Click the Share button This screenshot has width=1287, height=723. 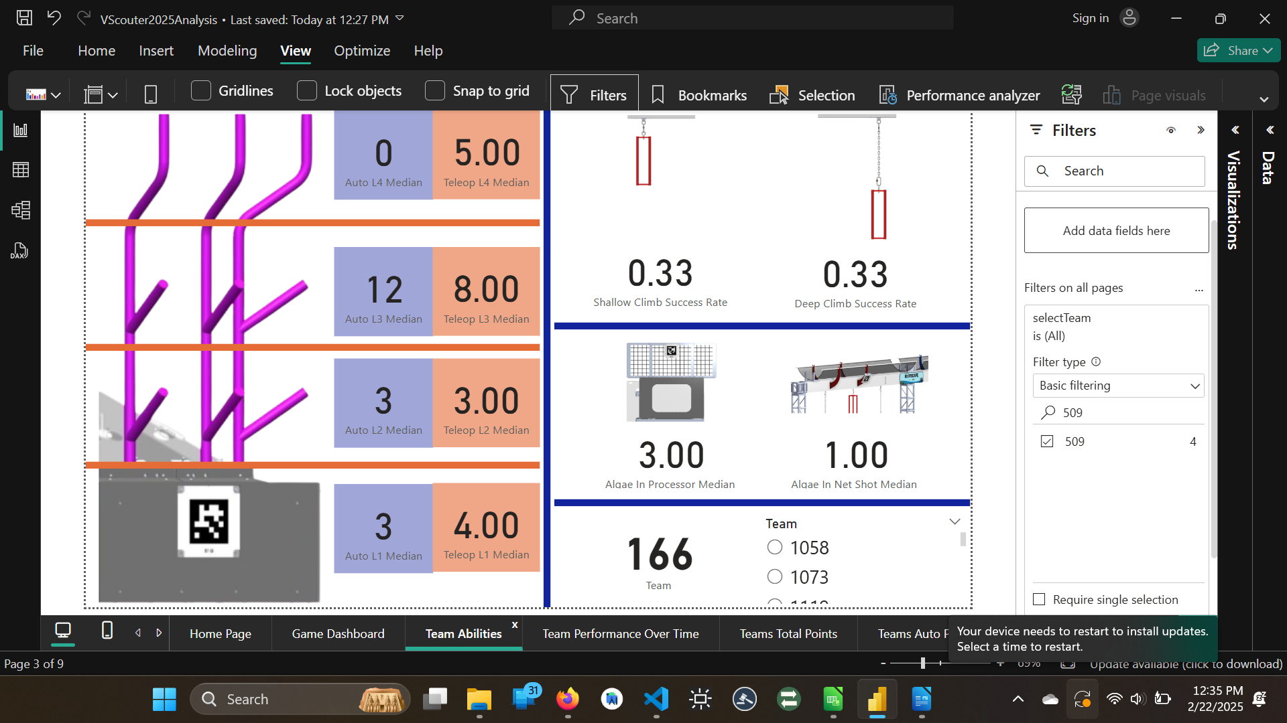point(1237,50)
